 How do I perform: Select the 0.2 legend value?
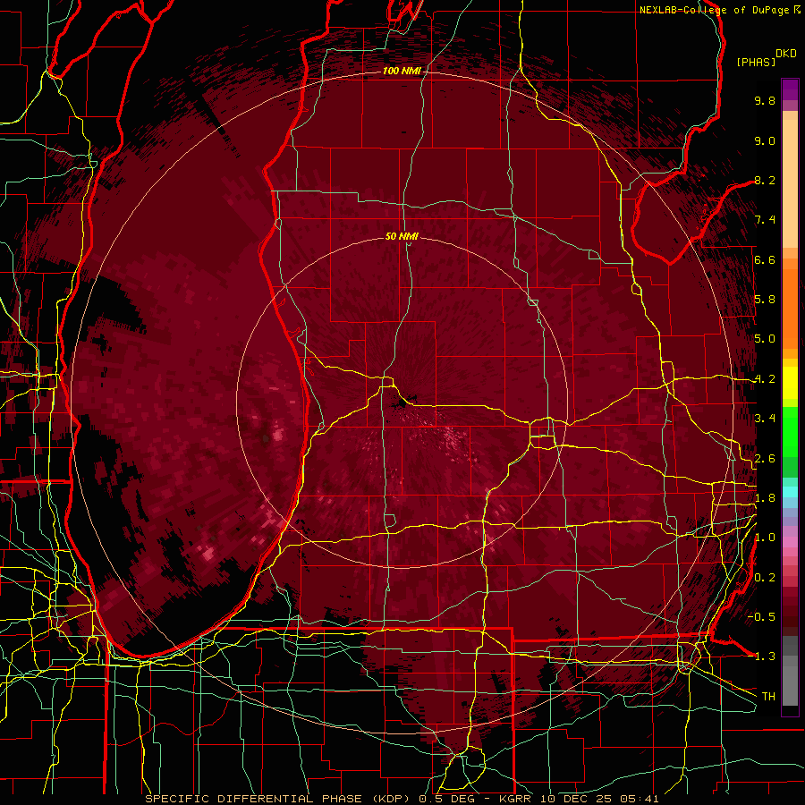pyautogui.click(x=765, y=578)
